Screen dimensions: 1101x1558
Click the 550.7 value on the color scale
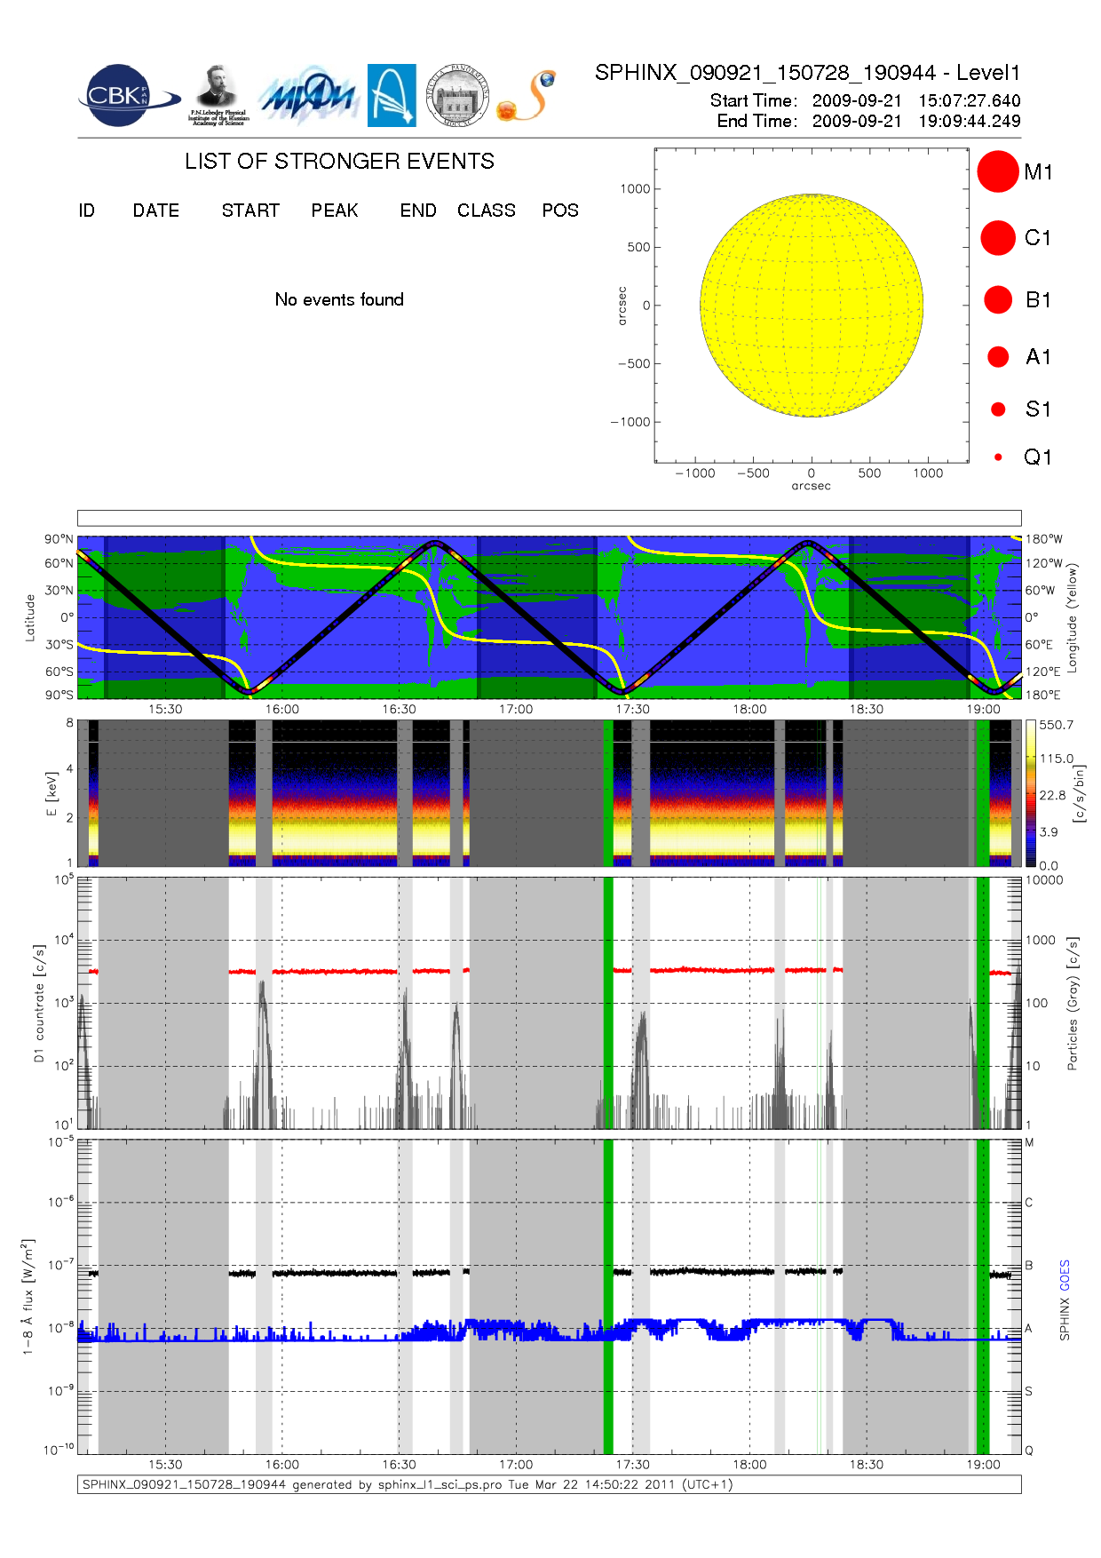pos(1057,725)
